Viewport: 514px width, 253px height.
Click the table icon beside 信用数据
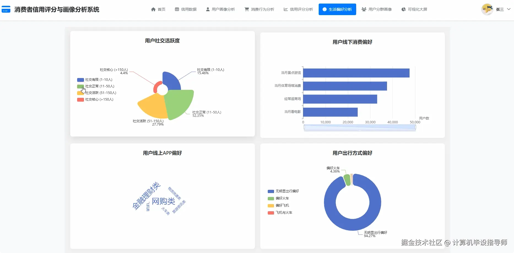coord(177,9)
